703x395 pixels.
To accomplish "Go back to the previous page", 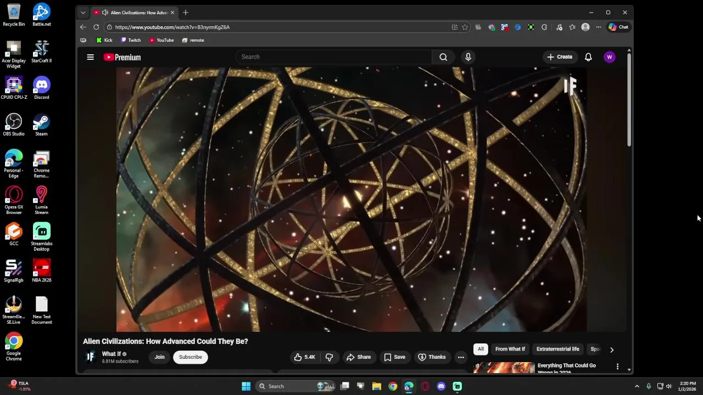I will (x=83, y=27).
